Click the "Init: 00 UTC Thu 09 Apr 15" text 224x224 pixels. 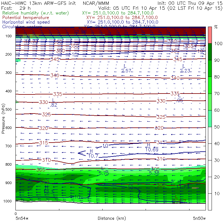click(190, 3)
